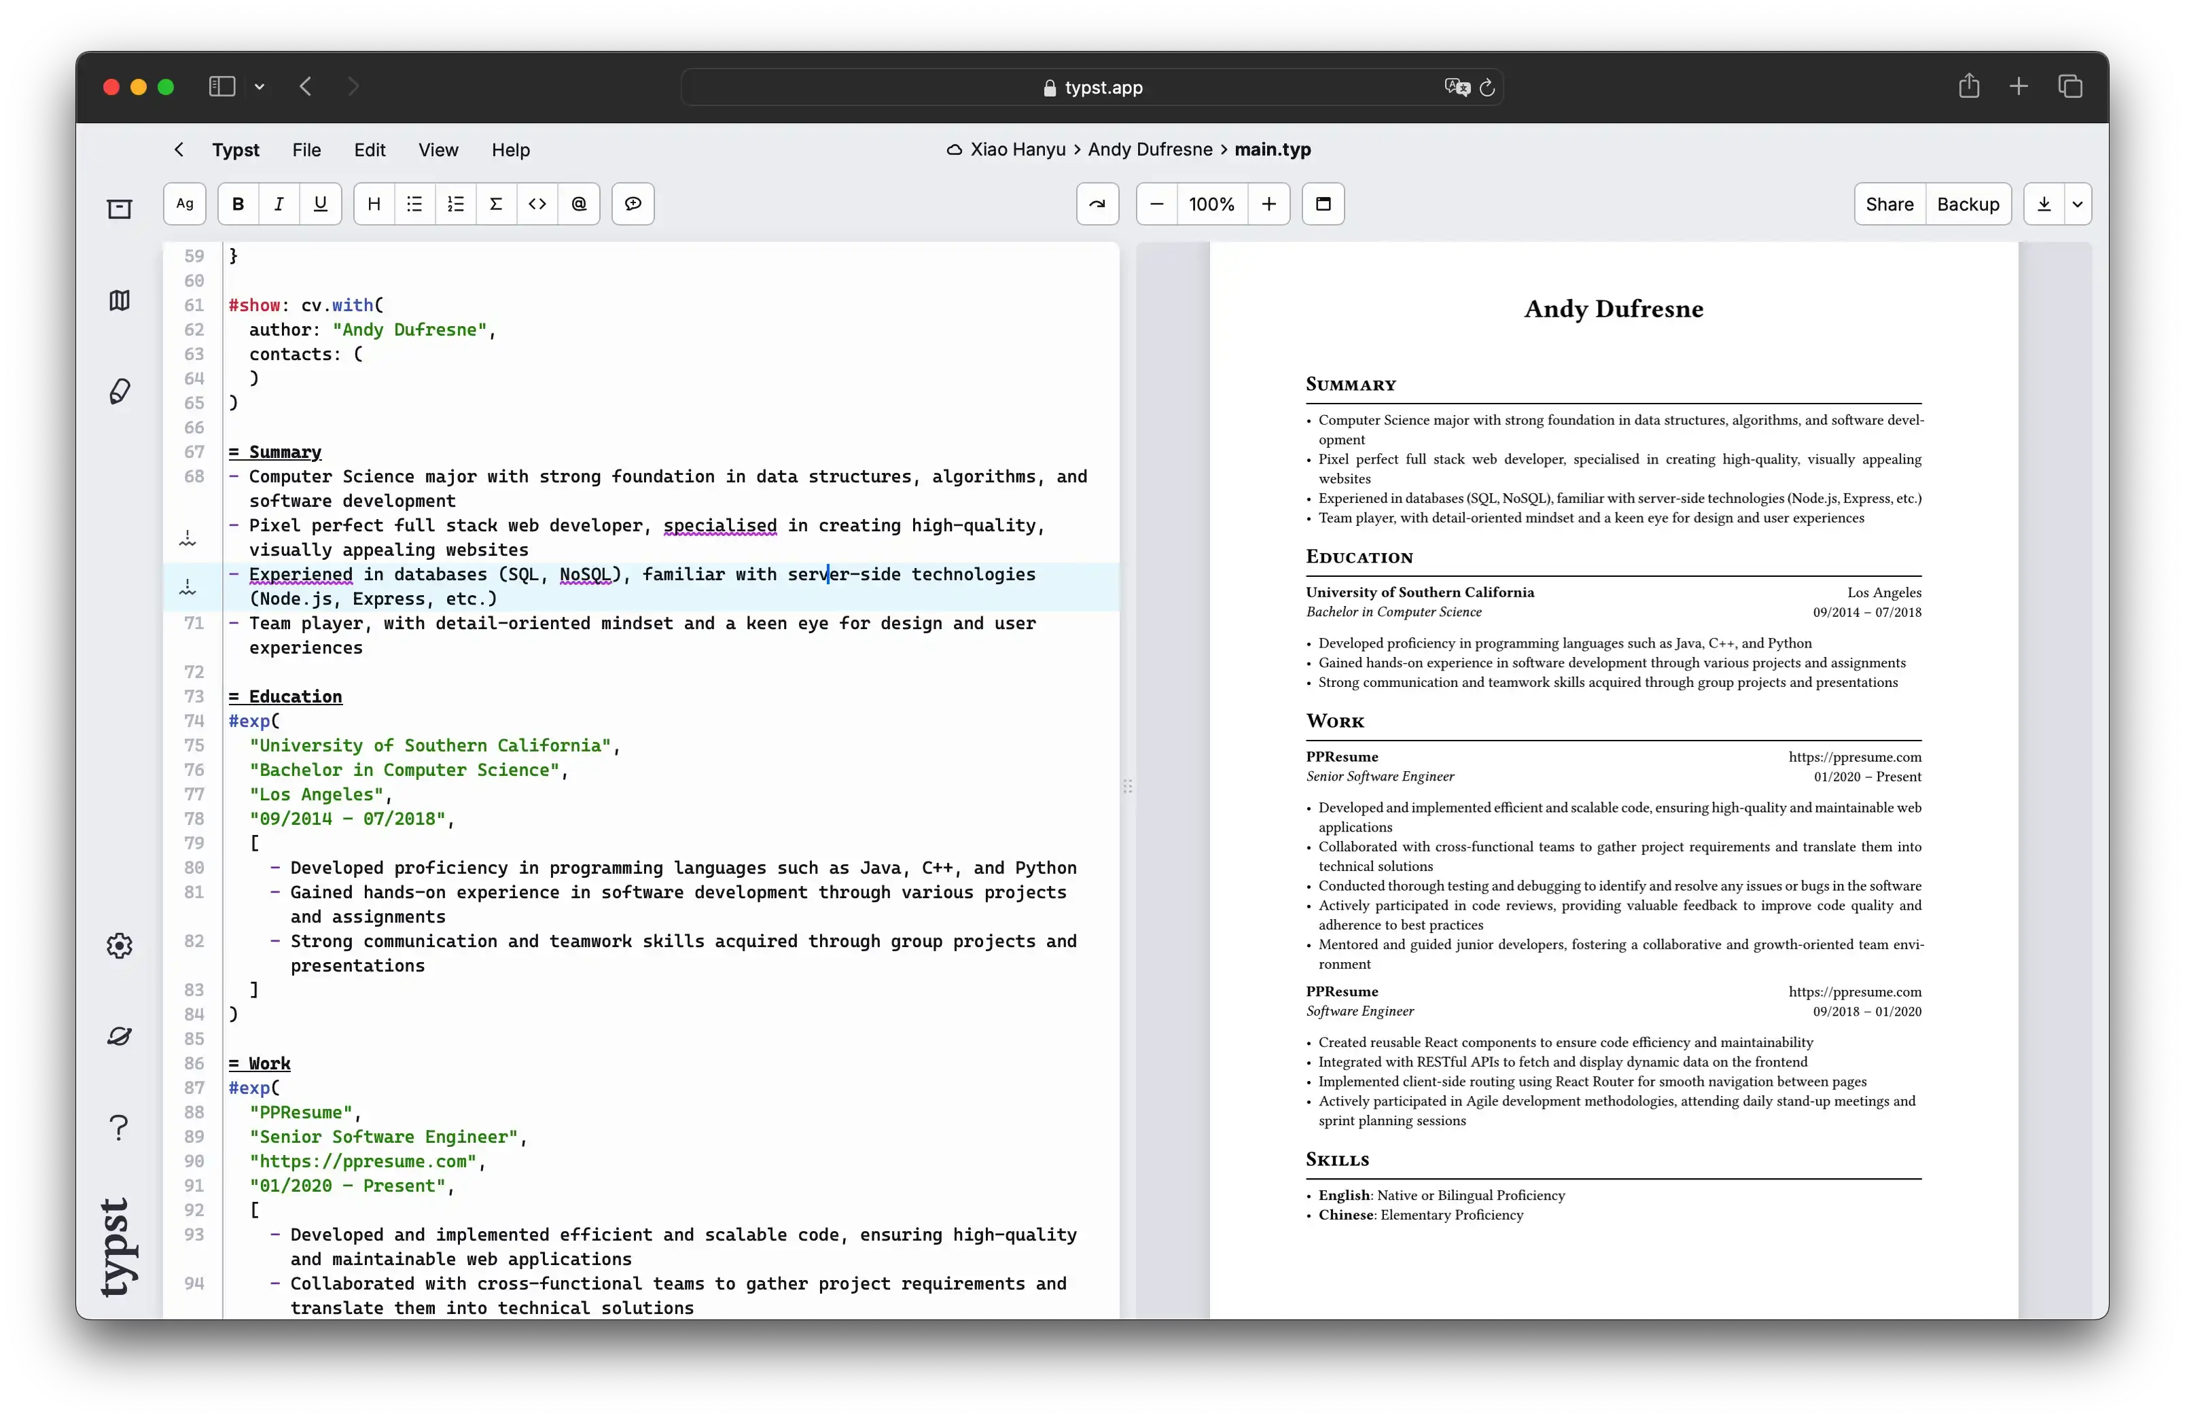Toggle bold formatting

pyautogui.click(x=238, y=204)
